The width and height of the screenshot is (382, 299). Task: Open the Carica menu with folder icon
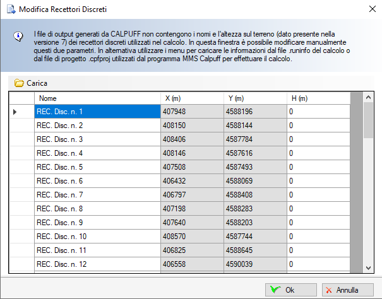[x=31, y=83]
